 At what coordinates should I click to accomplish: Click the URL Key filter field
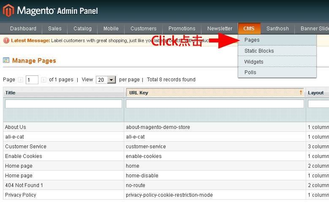click(215, 104)
